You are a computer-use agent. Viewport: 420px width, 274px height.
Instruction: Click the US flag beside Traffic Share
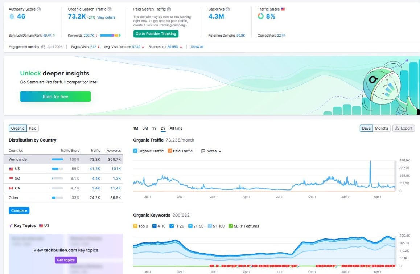pyautogui.click(x=283, y=9)
